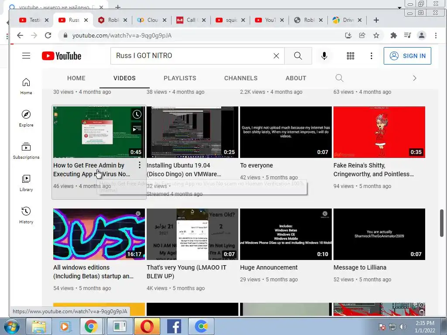Open 'Installing Ubuntu 19.04' video title
Screen dimensions: 447x335
click(184, 170)
